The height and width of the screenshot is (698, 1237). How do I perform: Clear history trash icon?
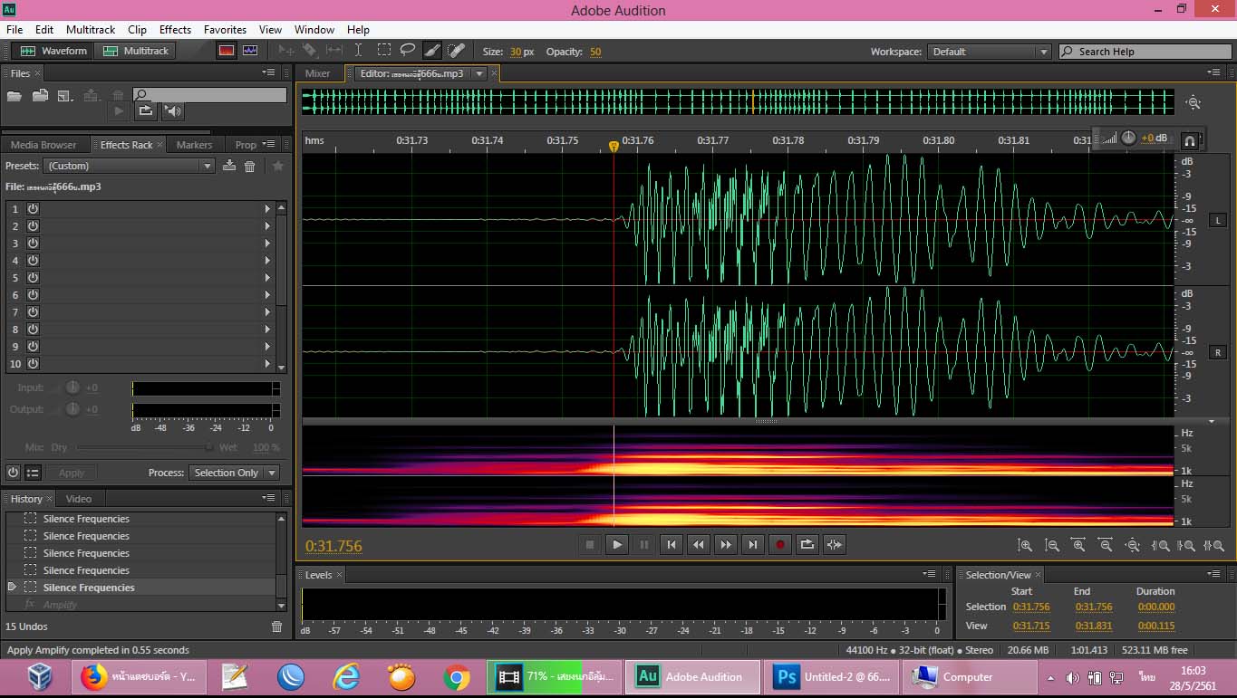click(277, 626)
